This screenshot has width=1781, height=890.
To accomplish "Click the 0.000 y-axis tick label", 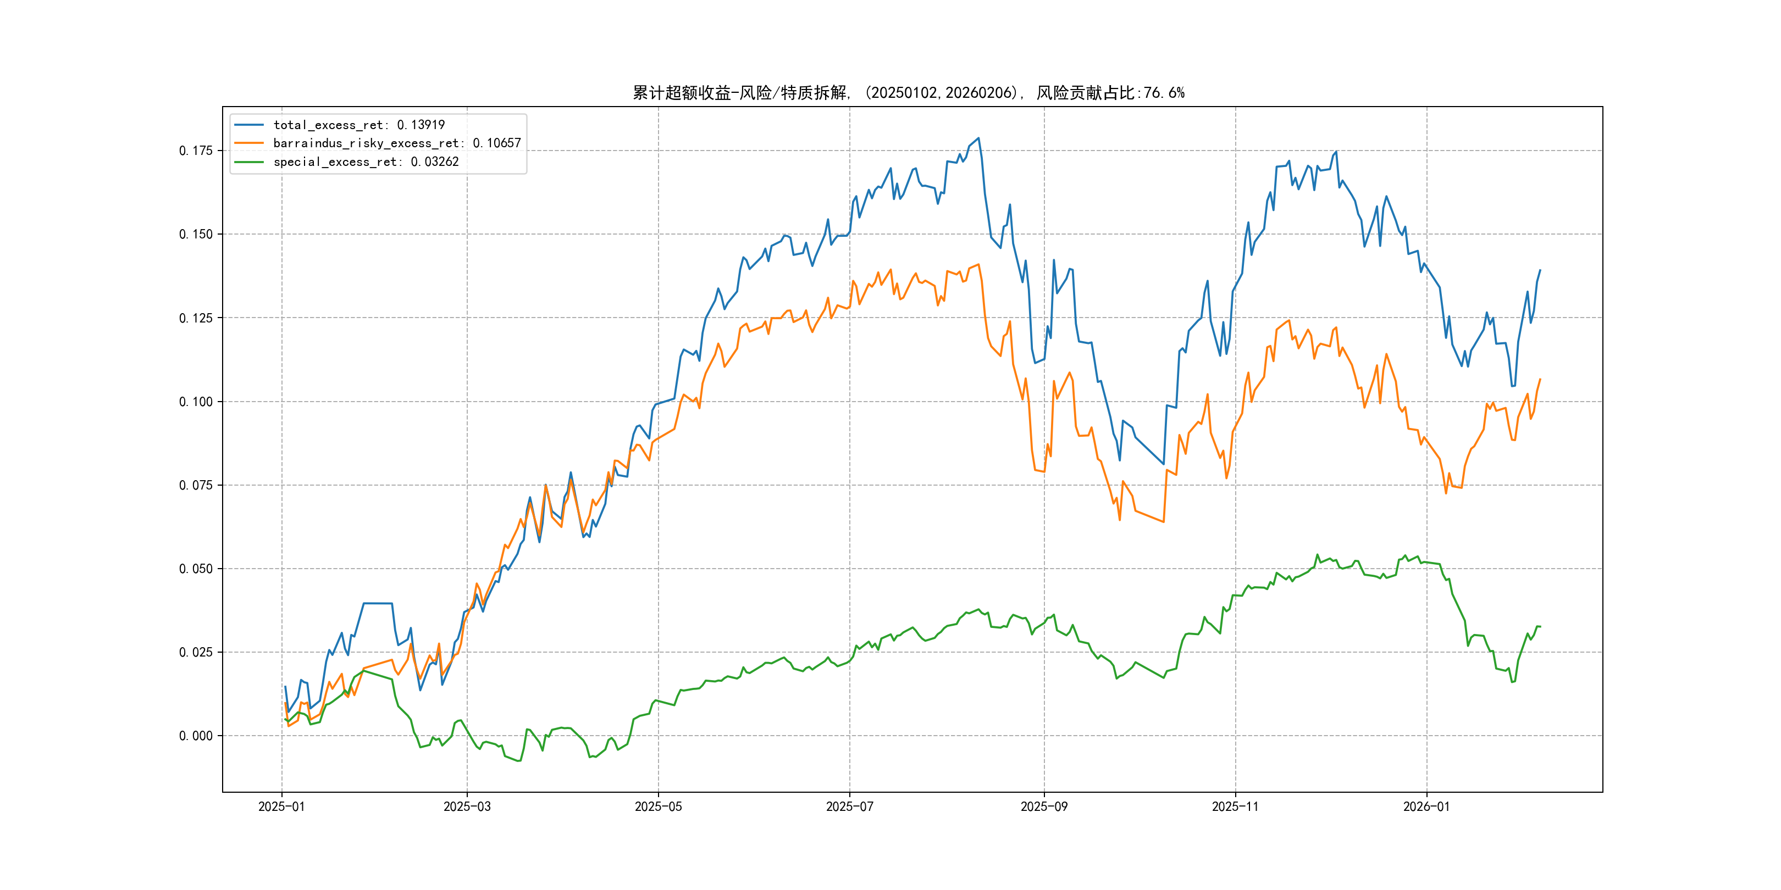I will point(196,736).
